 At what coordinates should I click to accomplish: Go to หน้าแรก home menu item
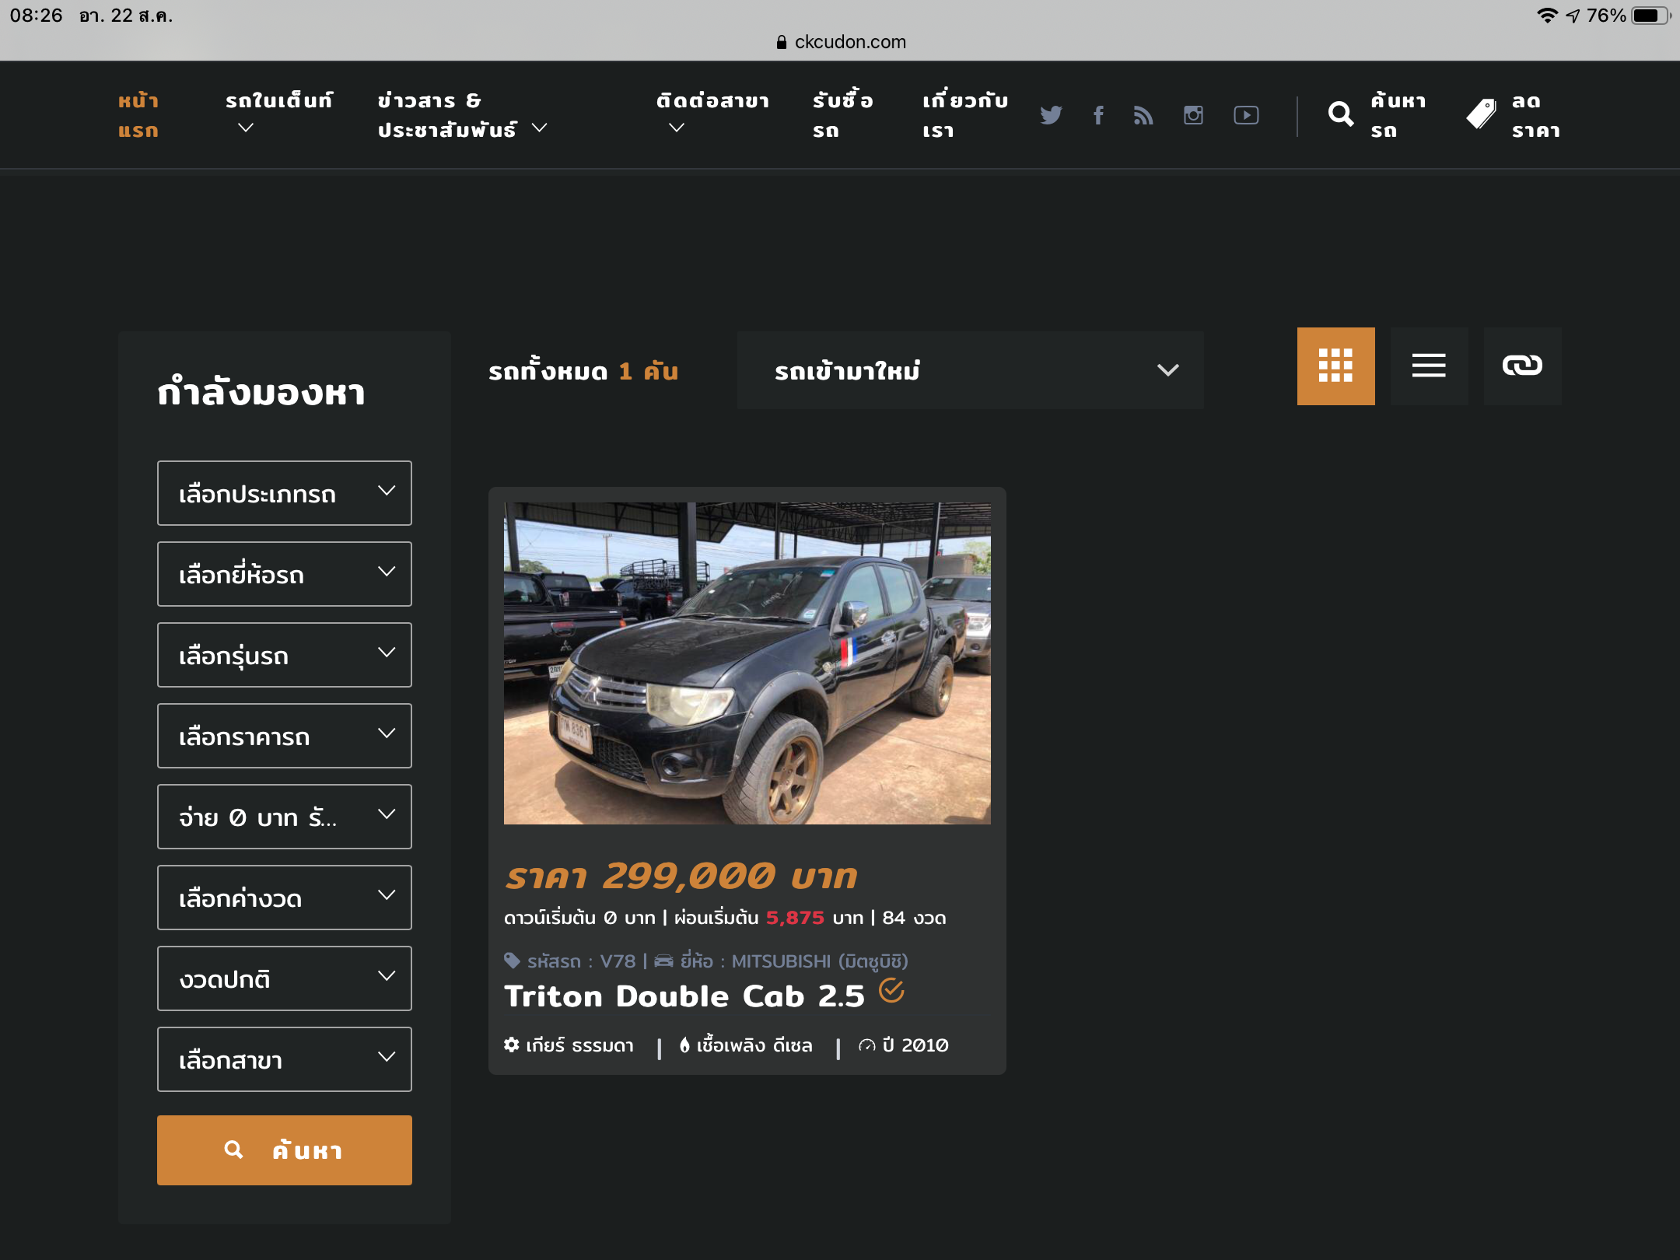tap(138, 114)
